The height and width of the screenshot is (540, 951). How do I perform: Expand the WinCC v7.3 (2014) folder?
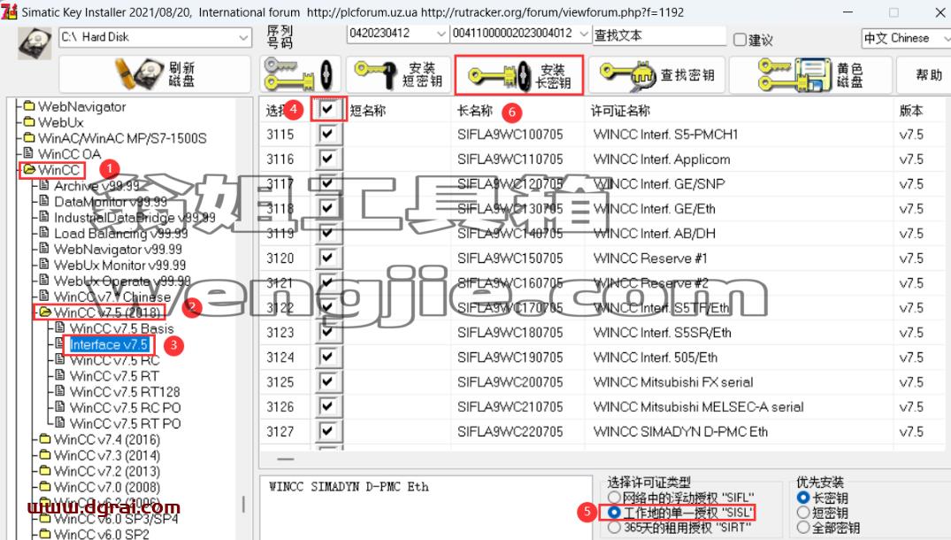(x=44, y=454)
